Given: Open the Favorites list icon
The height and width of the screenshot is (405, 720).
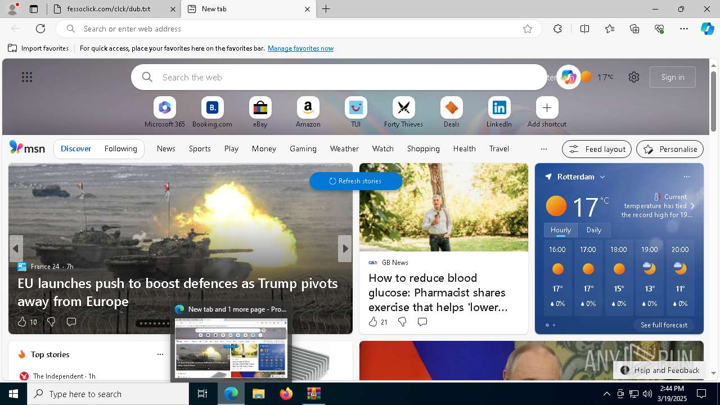Looking at the screenshot, I should 610,29.
